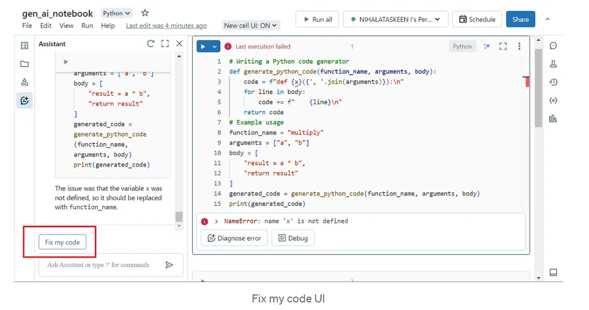Click the blue Share button

click(x=520, y=19)
